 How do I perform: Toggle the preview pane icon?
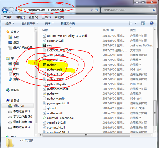143,23
